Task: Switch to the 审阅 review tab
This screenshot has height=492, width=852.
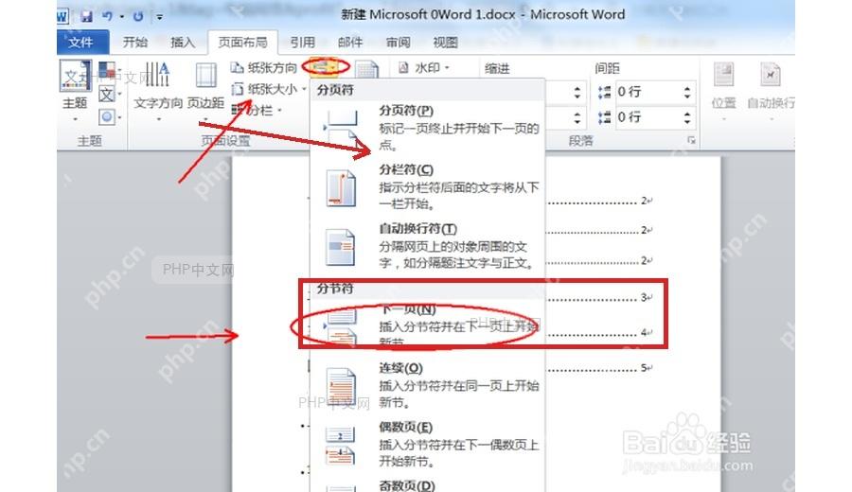Action: 399,43
